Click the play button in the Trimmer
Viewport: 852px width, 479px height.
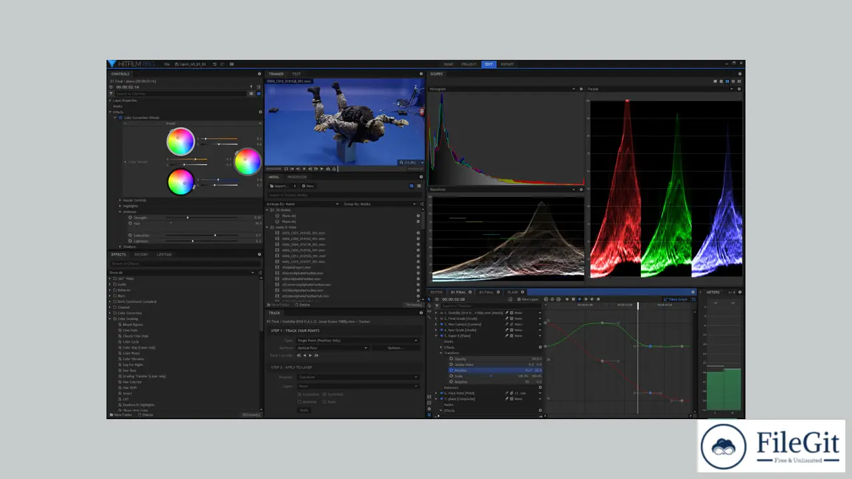click(x=321, y=169)
